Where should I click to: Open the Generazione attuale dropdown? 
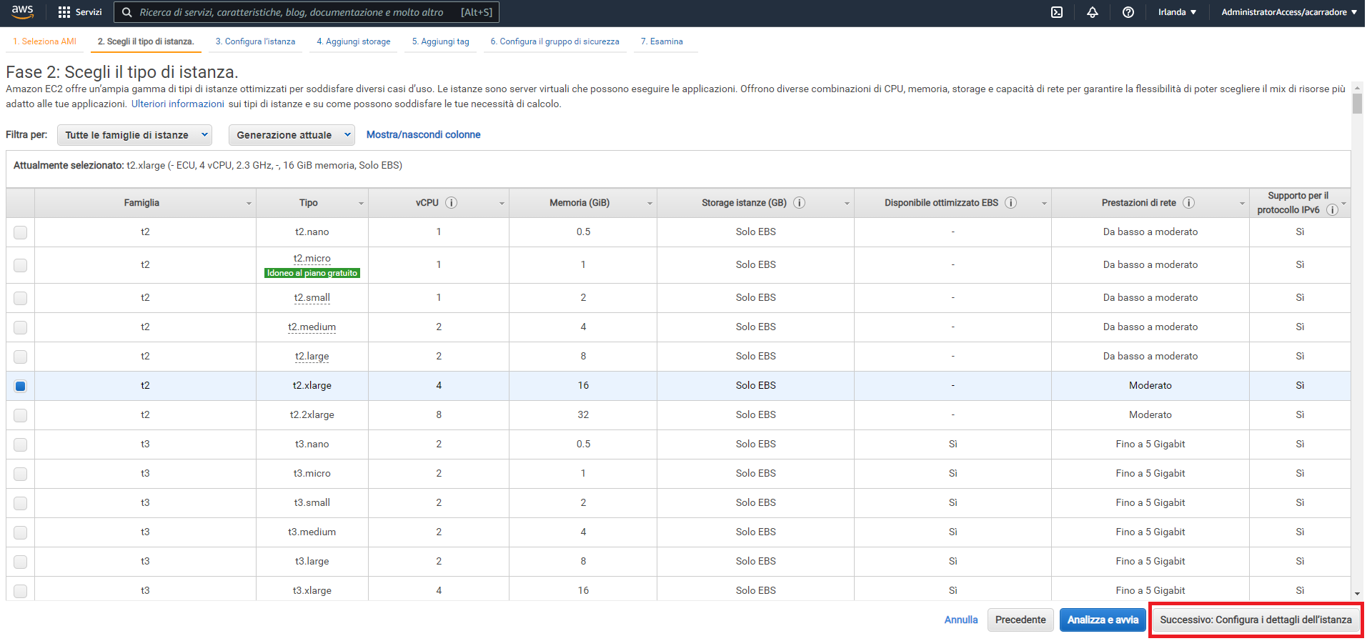pos(292,135)
